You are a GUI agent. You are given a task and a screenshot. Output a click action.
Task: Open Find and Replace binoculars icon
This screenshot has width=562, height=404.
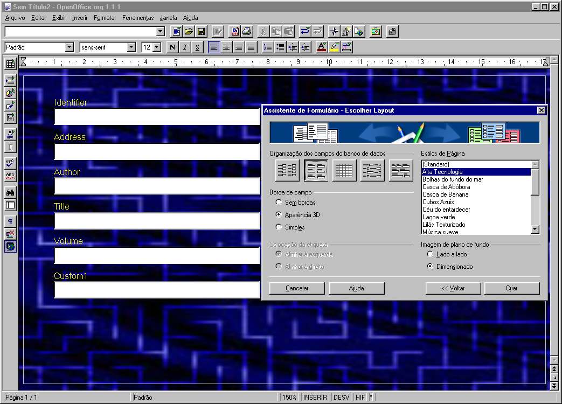[x=10, y=192]
